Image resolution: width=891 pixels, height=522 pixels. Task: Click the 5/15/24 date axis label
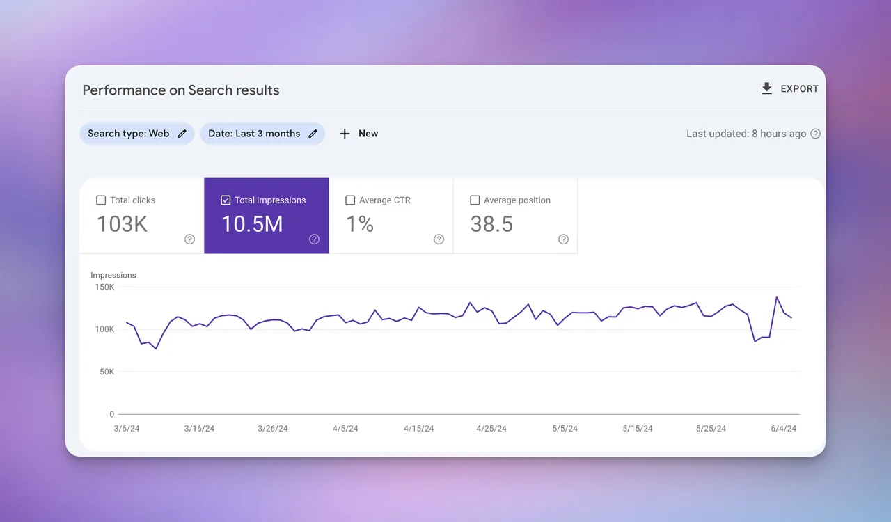pos(638,429)
